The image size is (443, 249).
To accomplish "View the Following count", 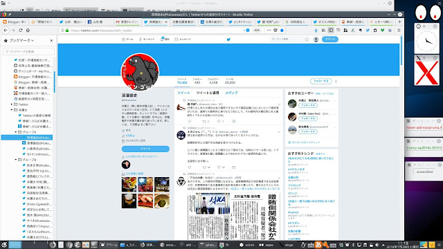I will click(197, 81).
